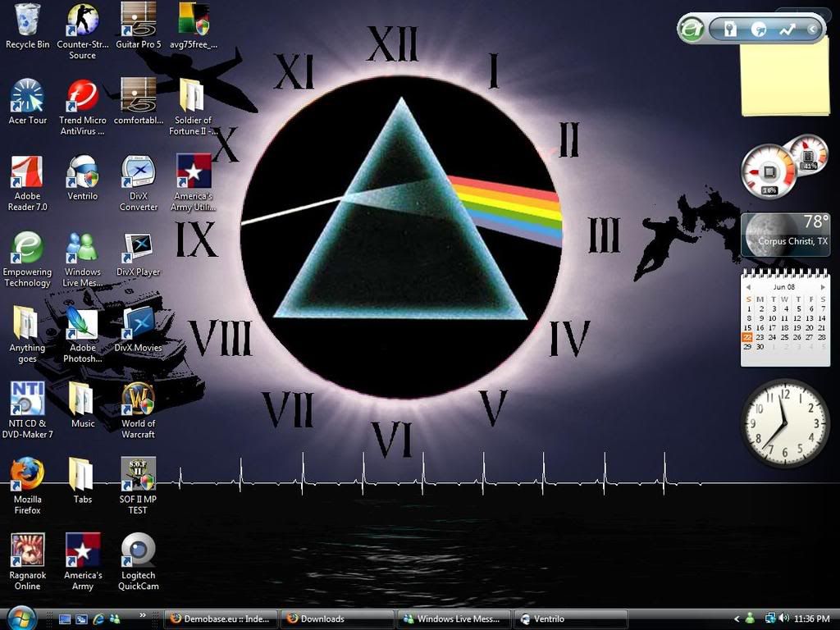Open the Downloads taskbar button

pos(337,619)
